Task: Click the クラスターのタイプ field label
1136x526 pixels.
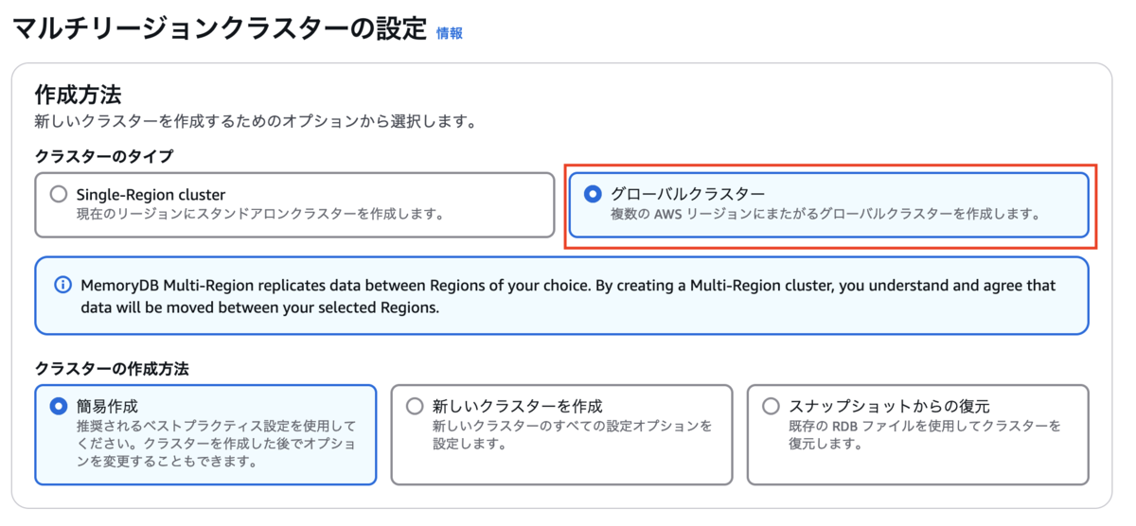Action: (x=104, y=155)
